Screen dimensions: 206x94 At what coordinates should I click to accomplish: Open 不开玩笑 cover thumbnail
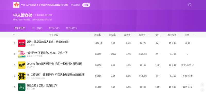click(x=22, y=76)
